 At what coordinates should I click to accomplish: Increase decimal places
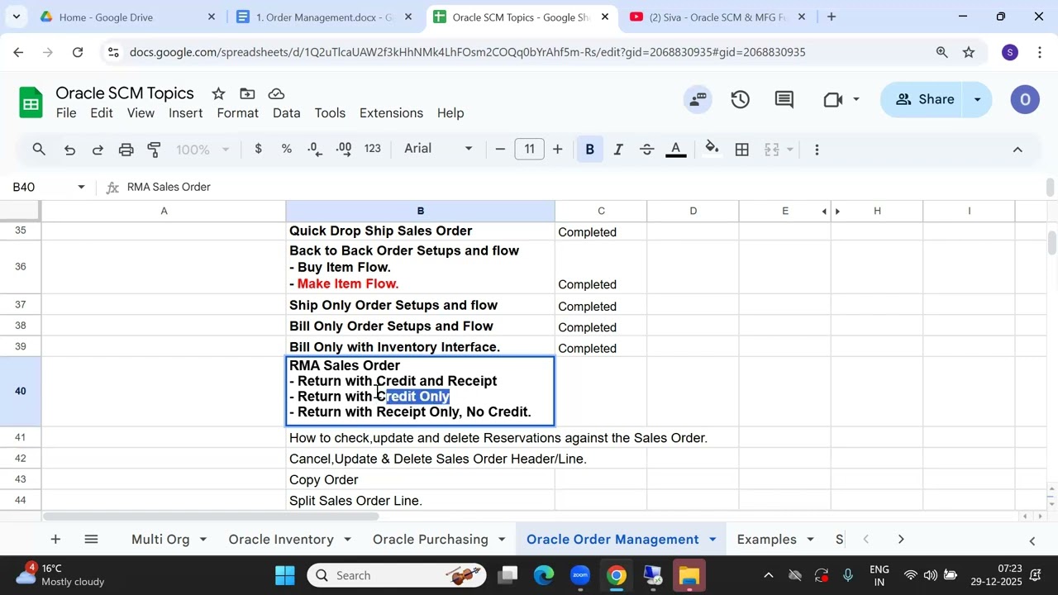[344, 149]
